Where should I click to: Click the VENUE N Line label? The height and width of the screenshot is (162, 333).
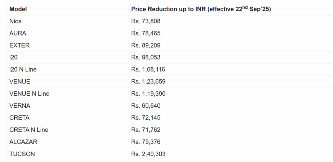tap(29, 94)
